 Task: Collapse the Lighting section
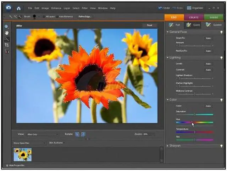tap(167, 58)
